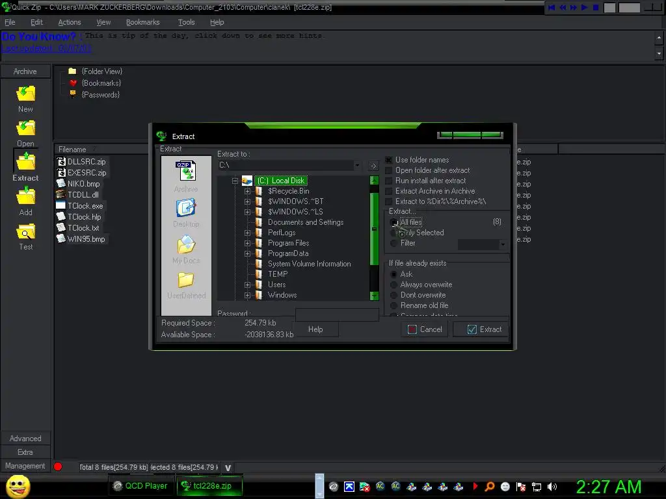
Task: Click the rewind button in title bar
Action: tap(563, 7)
